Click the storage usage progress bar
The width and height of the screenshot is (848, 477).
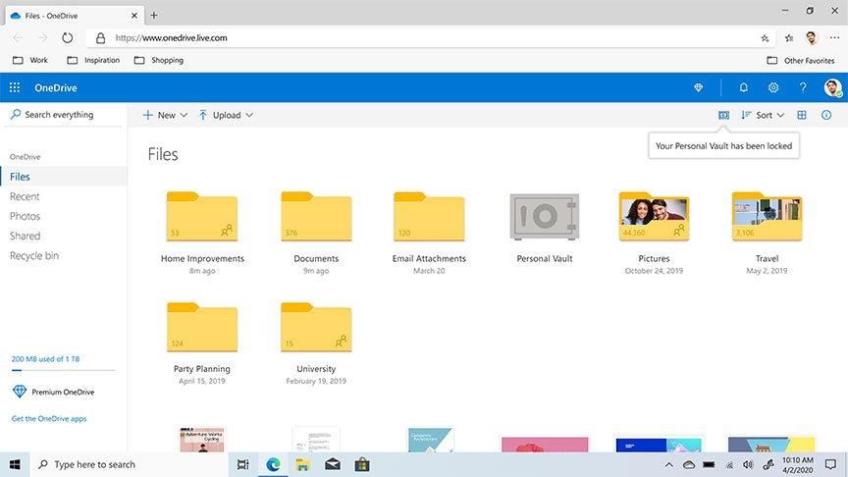click(63, 370)
